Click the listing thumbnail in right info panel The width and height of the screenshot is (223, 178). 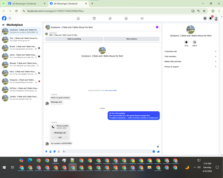click(190, 29)
